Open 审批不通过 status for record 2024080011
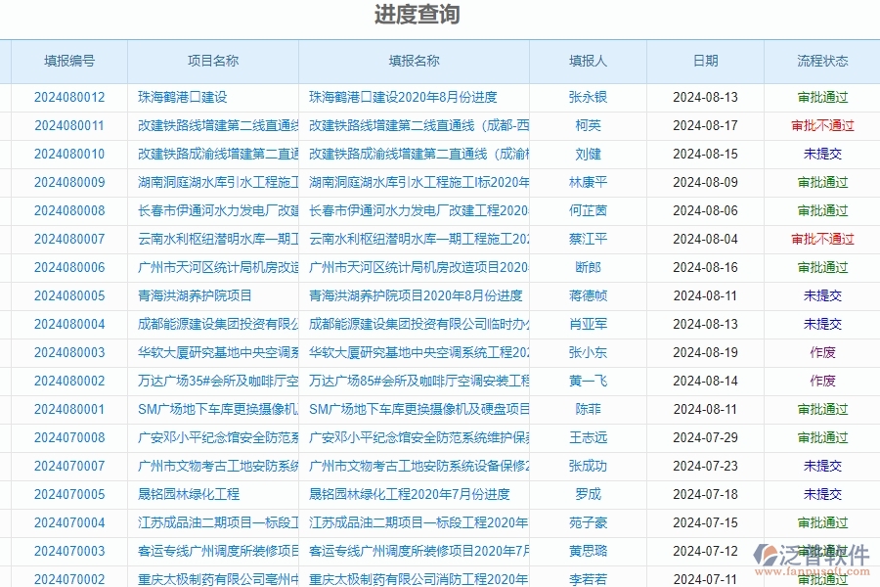 click(824, 125)
